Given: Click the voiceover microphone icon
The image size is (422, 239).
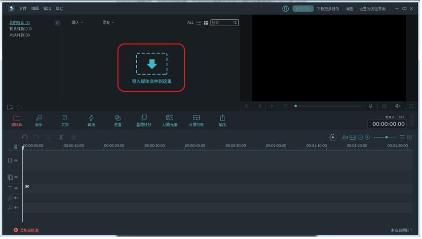Looking at the screenshot, I should pos(371,106).
